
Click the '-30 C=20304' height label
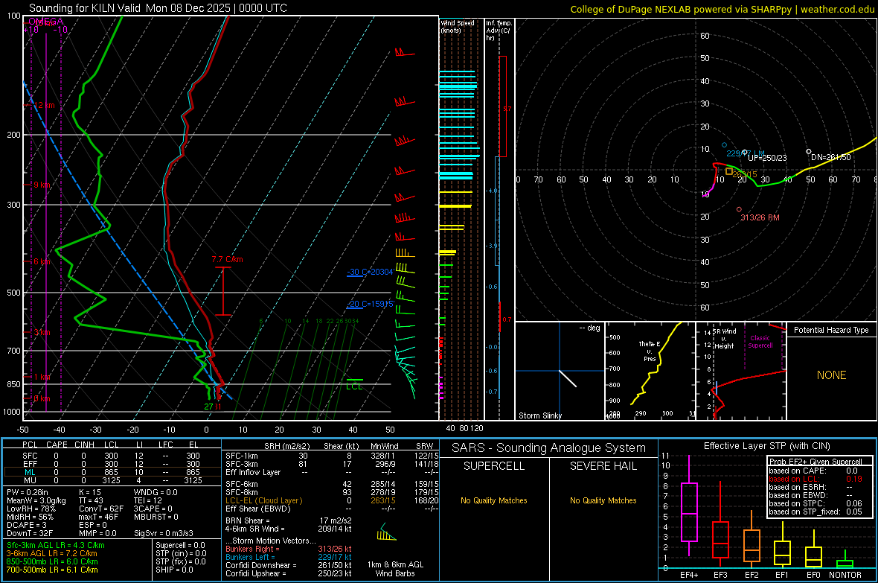(x=370, y=272)
